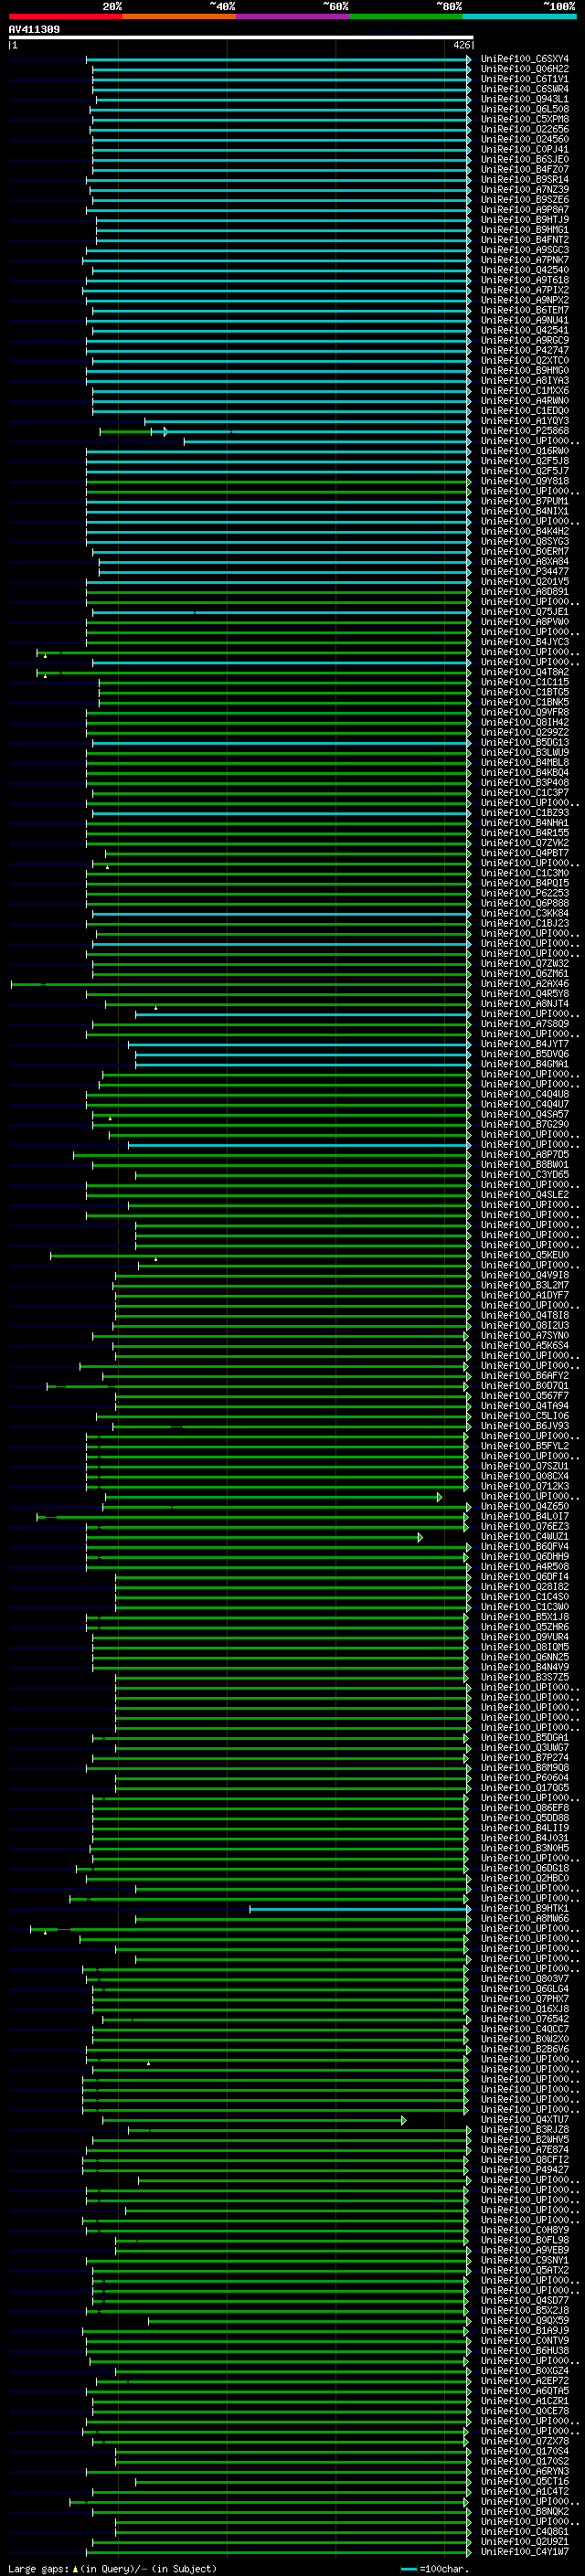Select hit UniRef100_C6SXY4
The width and height of the screenshot is (585, 2576).
(x=525, y=59)
